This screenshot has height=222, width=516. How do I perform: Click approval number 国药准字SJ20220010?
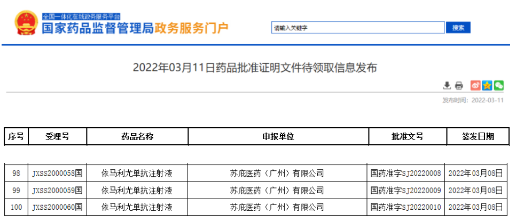click(406, 207)
